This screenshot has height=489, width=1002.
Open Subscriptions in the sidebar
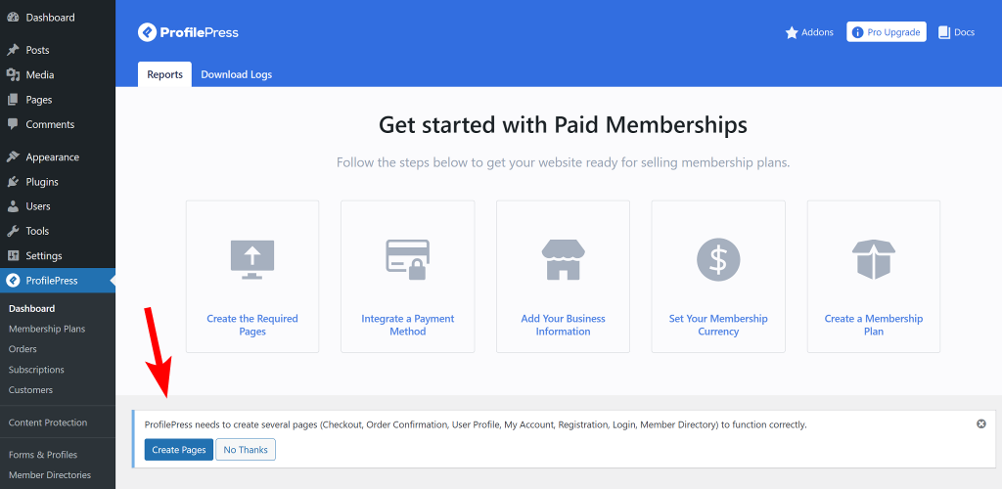click(36, 370)
